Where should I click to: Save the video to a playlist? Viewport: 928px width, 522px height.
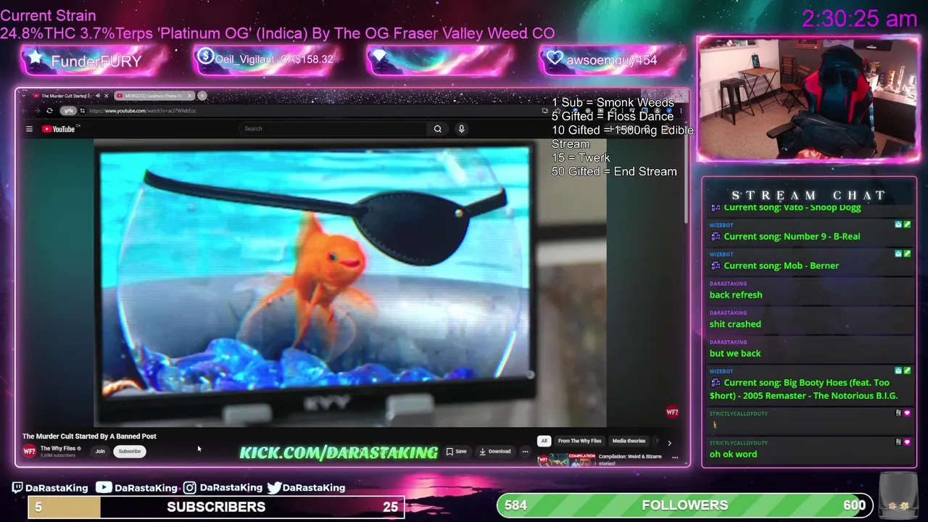tap(456, 452)
